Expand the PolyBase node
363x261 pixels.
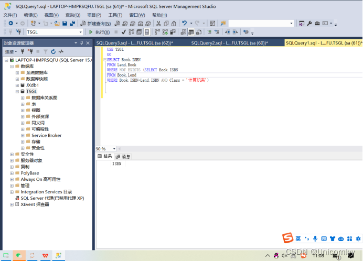coord(12,173)
